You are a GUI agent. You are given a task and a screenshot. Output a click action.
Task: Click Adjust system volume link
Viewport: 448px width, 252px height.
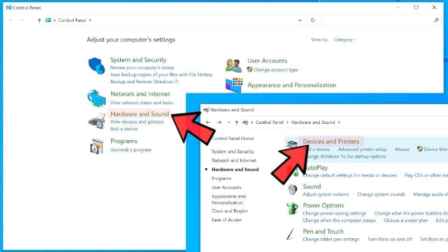click(325, 194)
